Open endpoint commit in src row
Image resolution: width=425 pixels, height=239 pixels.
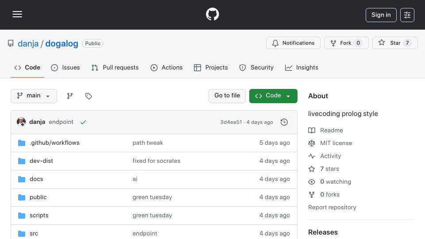(x=145, y=234)
